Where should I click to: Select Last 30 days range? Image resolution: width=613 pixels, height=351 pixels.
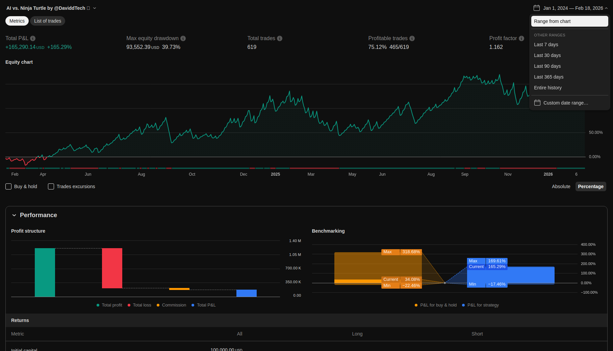[x=547, y=55]
